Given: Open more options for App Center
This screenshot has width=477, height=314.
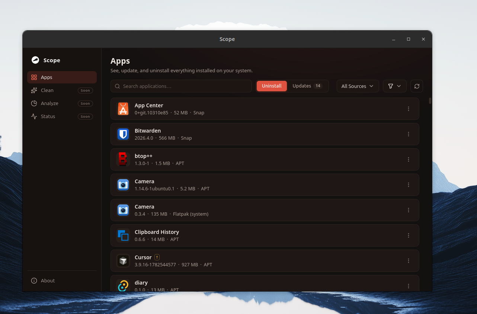Looking at the screenshot, I should pyautogui.click(x=409, y=109).
